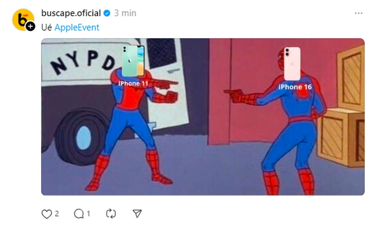Click the green iPhone 11 picture
Image resolution: width=379 pixels, height=227 pixels.
click(x=133, y=61)
